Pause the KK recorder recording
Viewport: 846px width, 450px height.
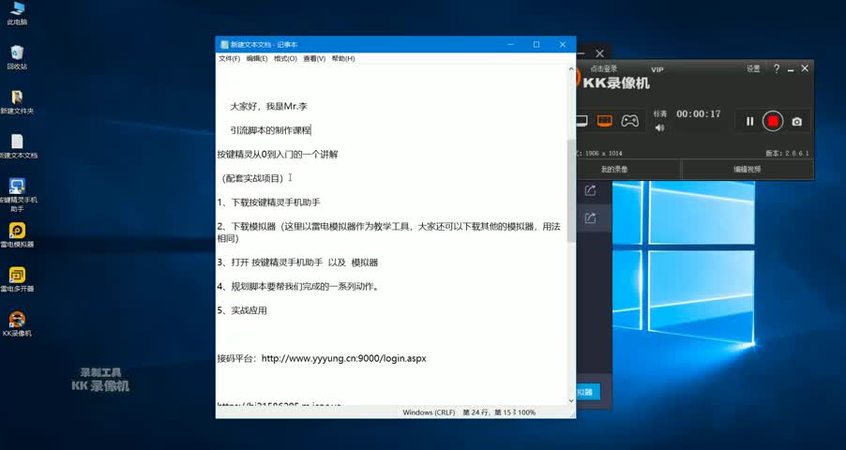[x=749, y=121]
